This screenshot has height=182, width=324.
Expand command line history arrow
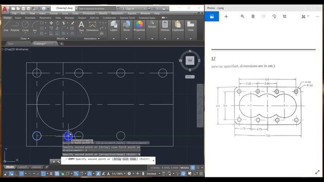(x=153, y=160)
